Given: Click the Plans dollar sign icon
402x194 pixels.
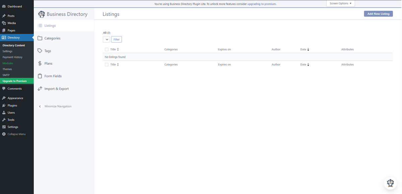Looking at the screenshot, I should point(40,63).
